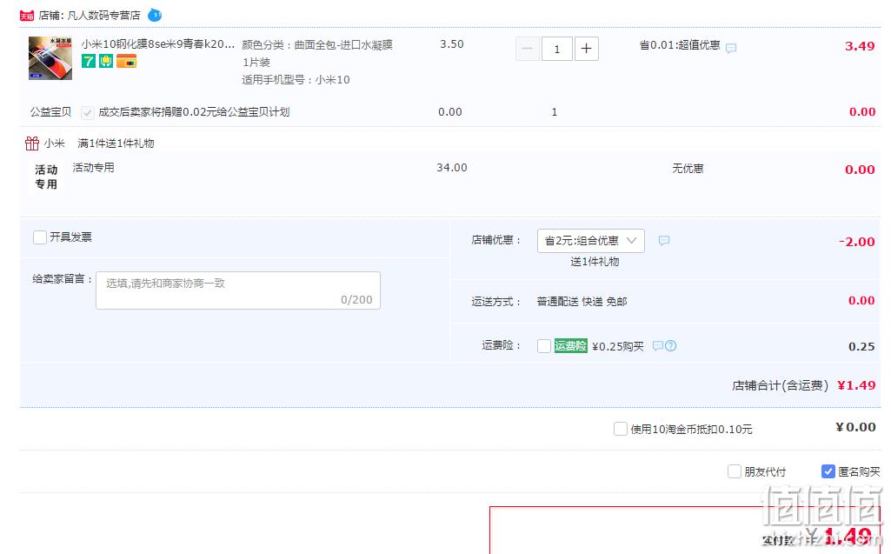Click the 适用手机型号：小米10 text
This screenshot has width=891, height=554.
coord(296,80)
